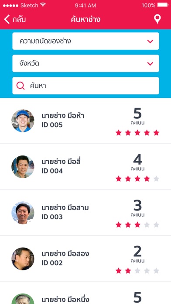
Task: Tap the Wi-Fi status icon
Action: (x=43, y=5)
